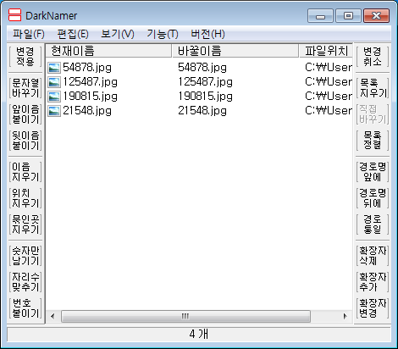The height and width of the screenshot is (349, 398).
Task: Click the 경로명 뒤에 button
Action: (373, 198)
